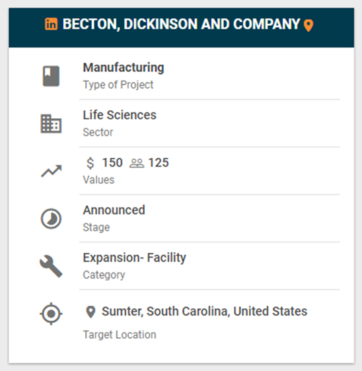The width and height of the screenshot is (362, 371).
Task: Click the Announced stage value
Action: point(114,210)
